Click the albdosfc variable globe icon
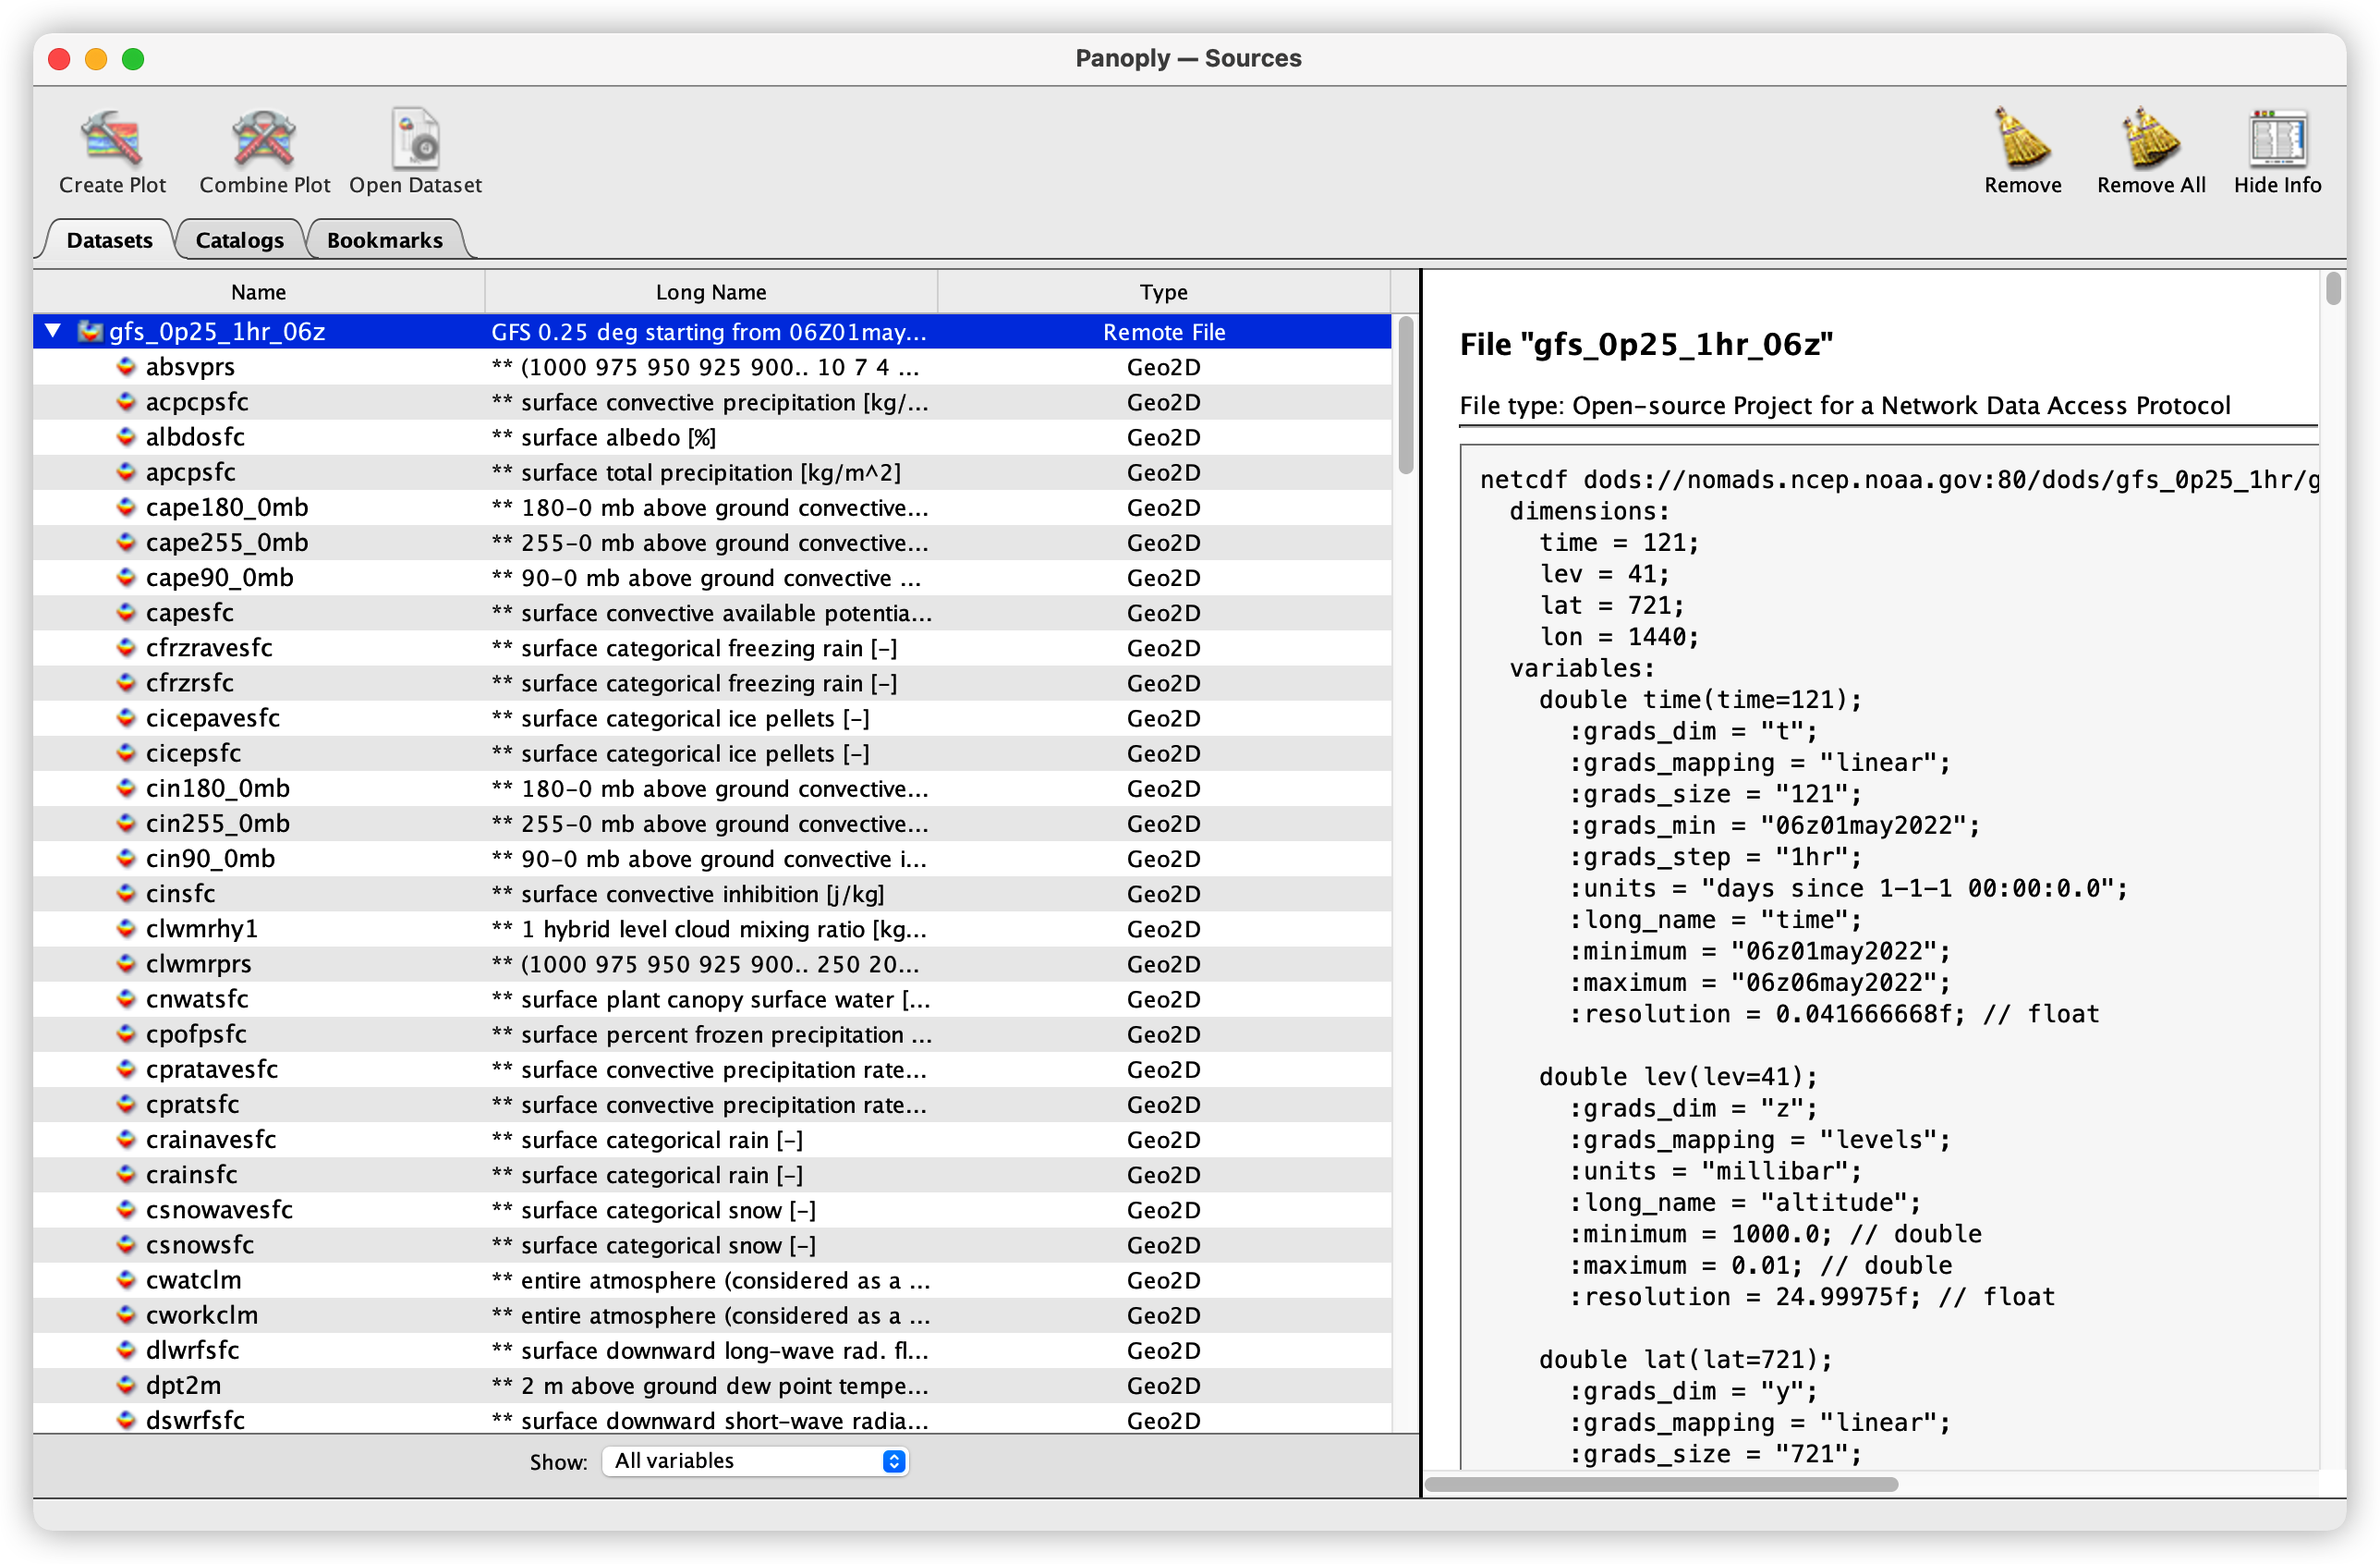Viewport: 2380px width, 1564px height. (x=126, y=437)
